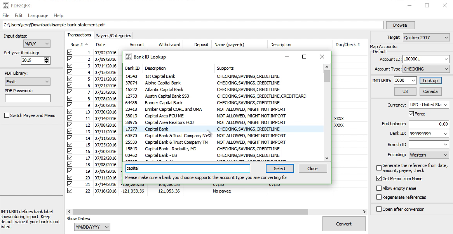The height and width of the screenshot is (234, 453).
Task: Uncheck row 22 transaction checkbox
Action: point(70,190)
